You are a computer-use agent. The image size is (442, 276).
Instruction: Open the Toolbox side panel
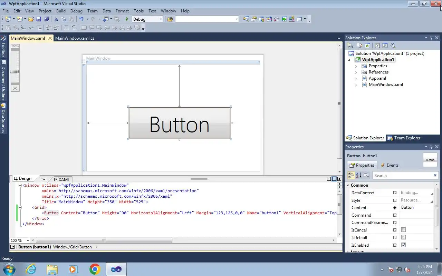point(3,46)
